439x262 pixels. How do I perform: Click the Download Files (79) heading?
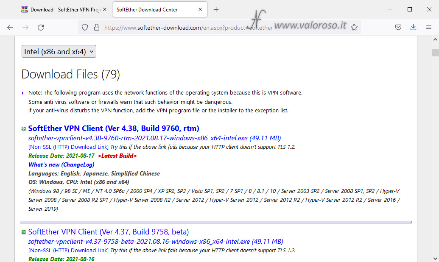click(71, 75)
